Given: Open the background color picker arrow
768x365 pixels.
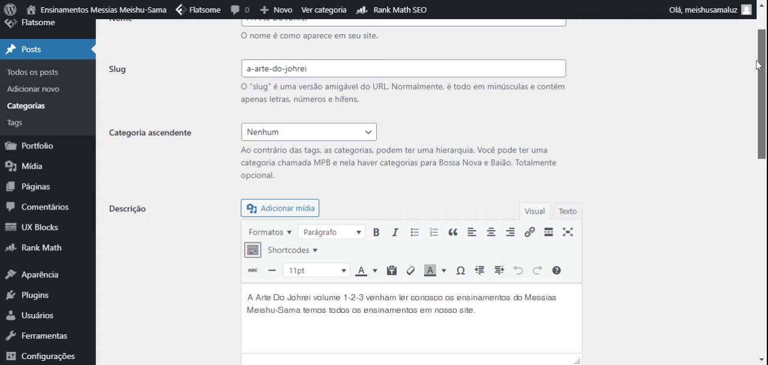Looking at the screenshot, I should pos(444,271).
